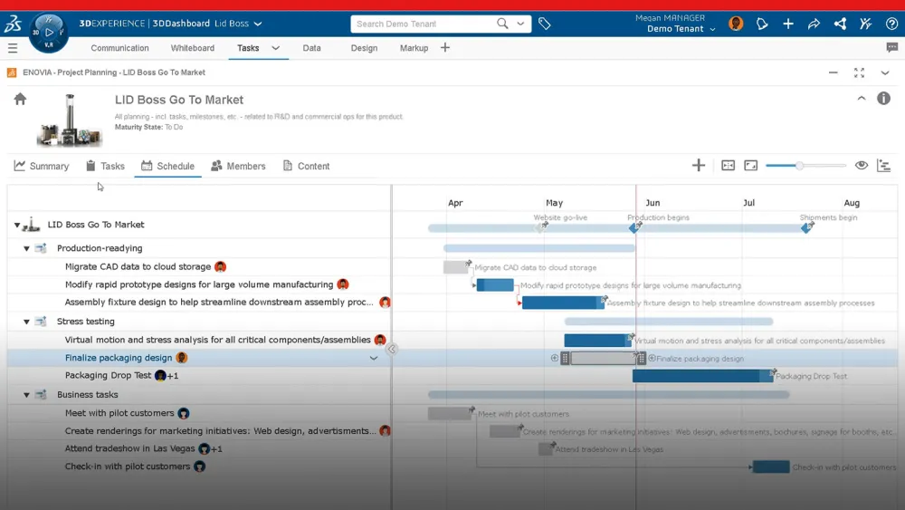Viewport: 905px width, 510px height.
Task: Open the chat messages icon
Action: click(891, 47)
